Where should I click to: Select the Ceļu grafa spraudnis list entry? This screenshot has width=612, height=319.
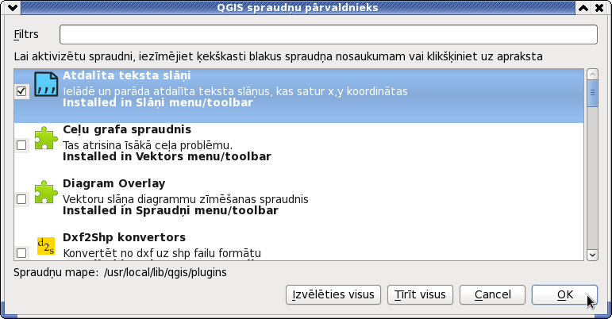point(298,143)
